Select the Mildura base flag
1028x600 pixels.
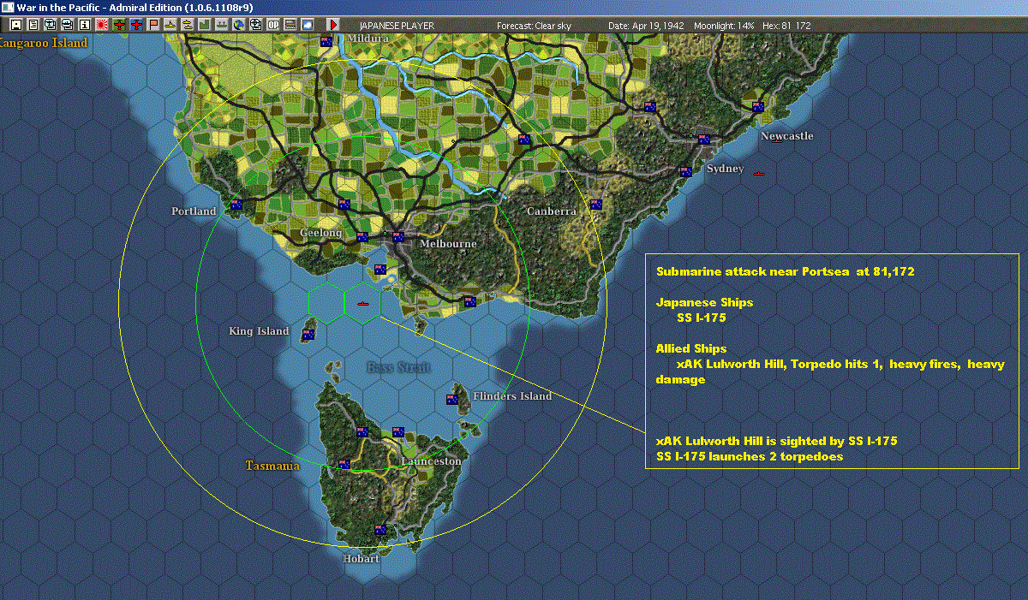tap(326, 41)
